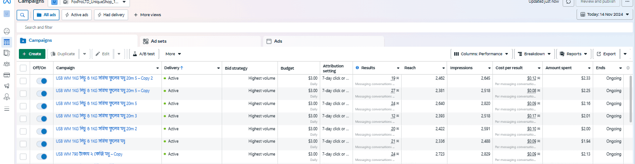Screen dimensions: 635x164
Task: Select the Active ads view
Action: coord(77,15)
